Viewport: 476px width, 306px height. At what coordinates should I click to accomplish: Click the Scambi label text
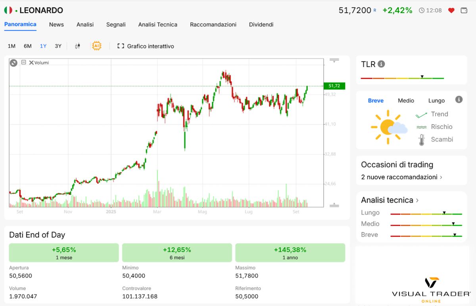442,139
